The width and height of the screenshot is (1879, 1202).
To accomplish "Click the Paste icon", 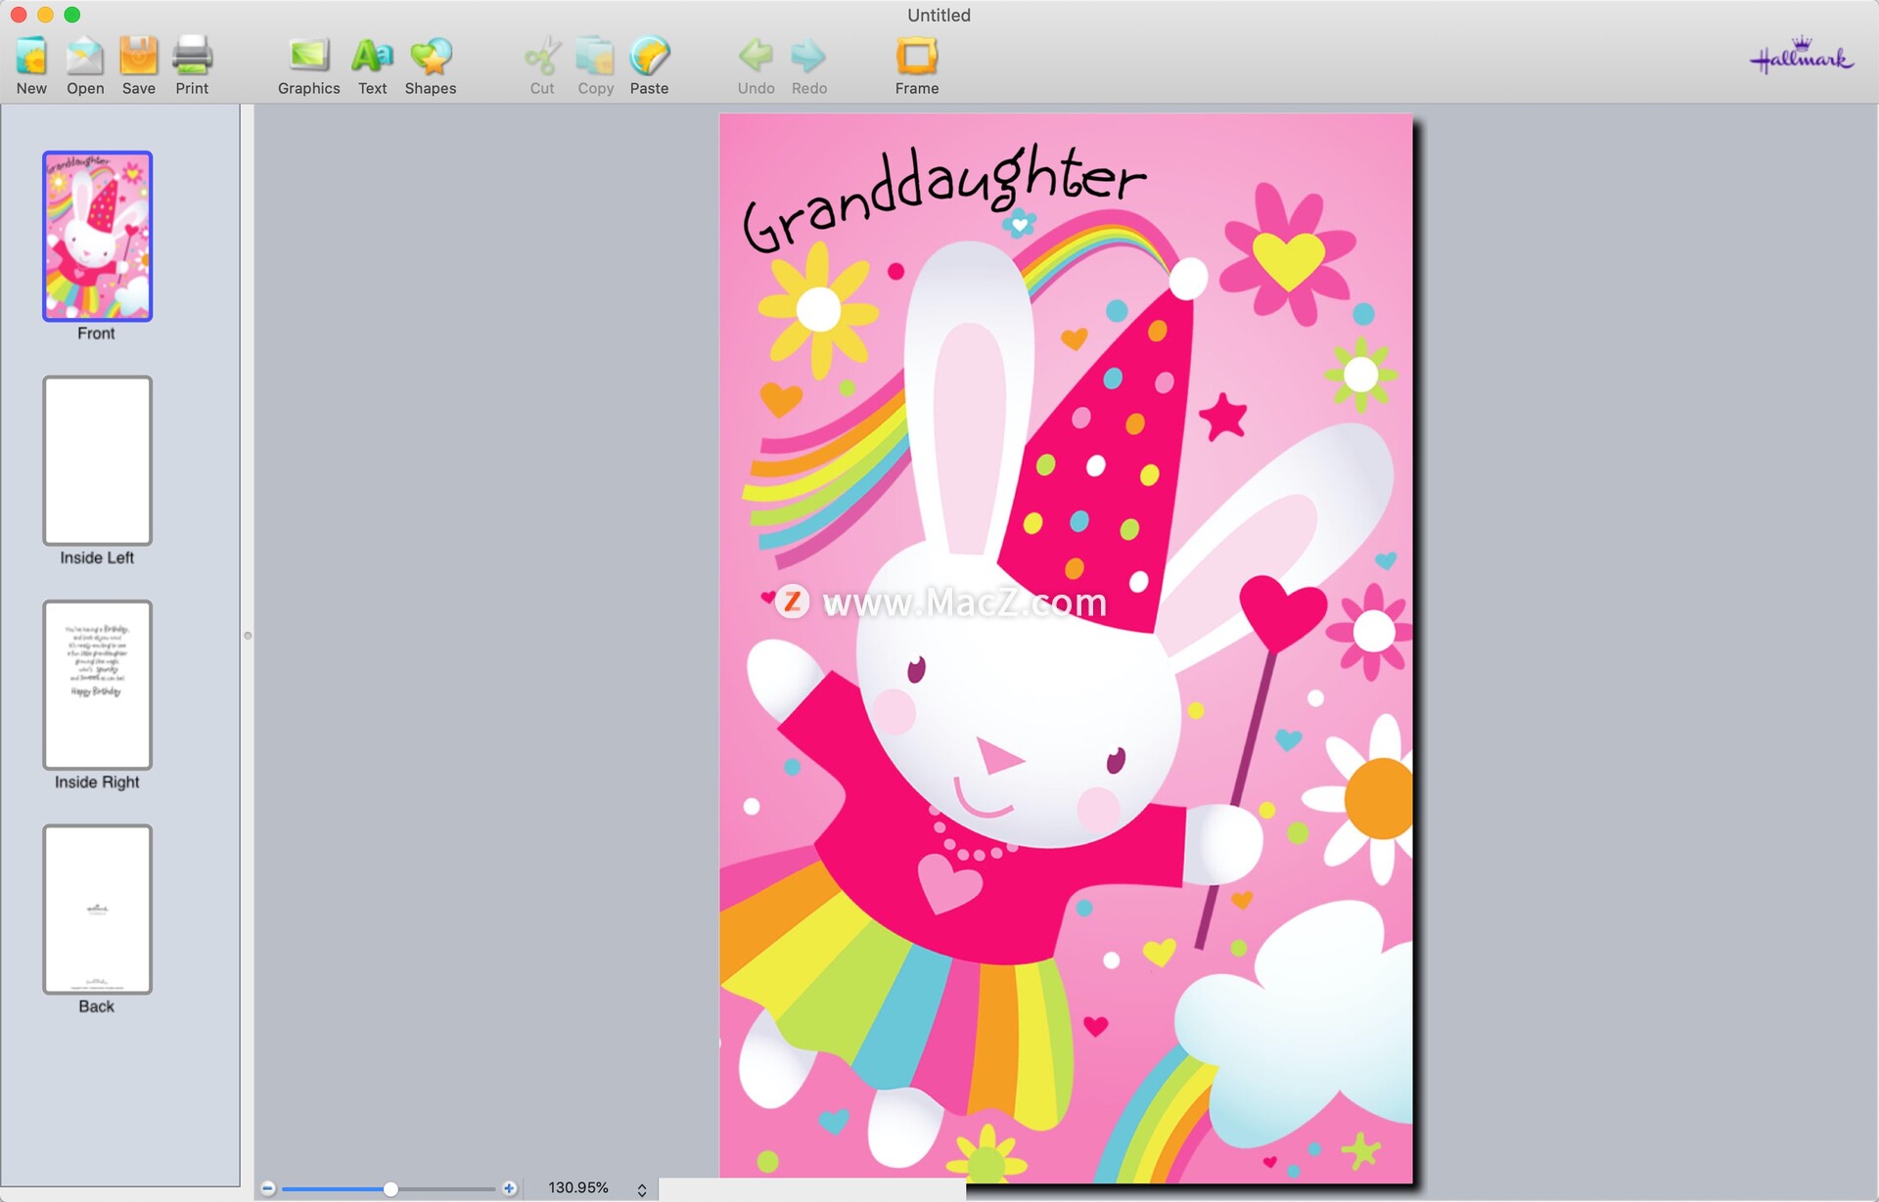I will (650, 57).
